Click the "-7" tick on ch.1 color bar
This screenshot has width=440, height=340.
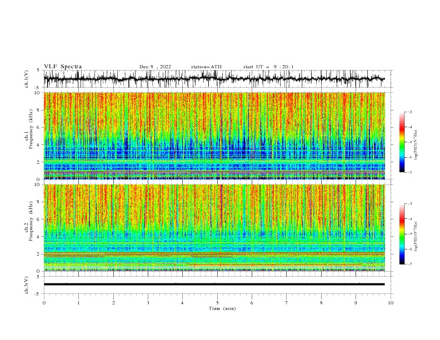[x=410, y=173]
